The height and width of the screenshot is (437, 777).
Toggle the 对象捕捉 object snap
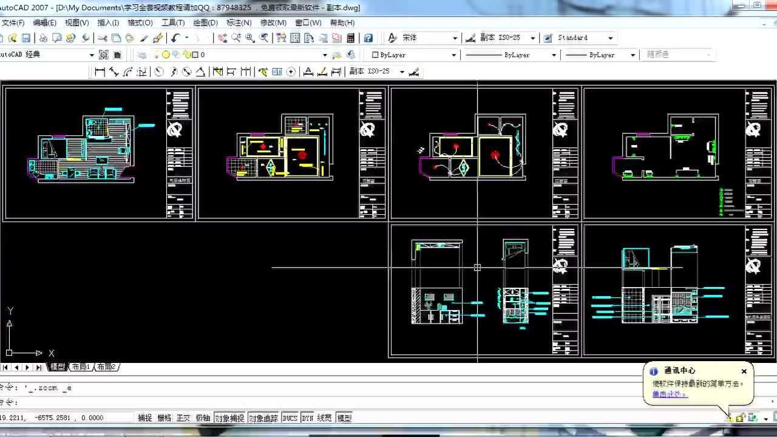229,418
